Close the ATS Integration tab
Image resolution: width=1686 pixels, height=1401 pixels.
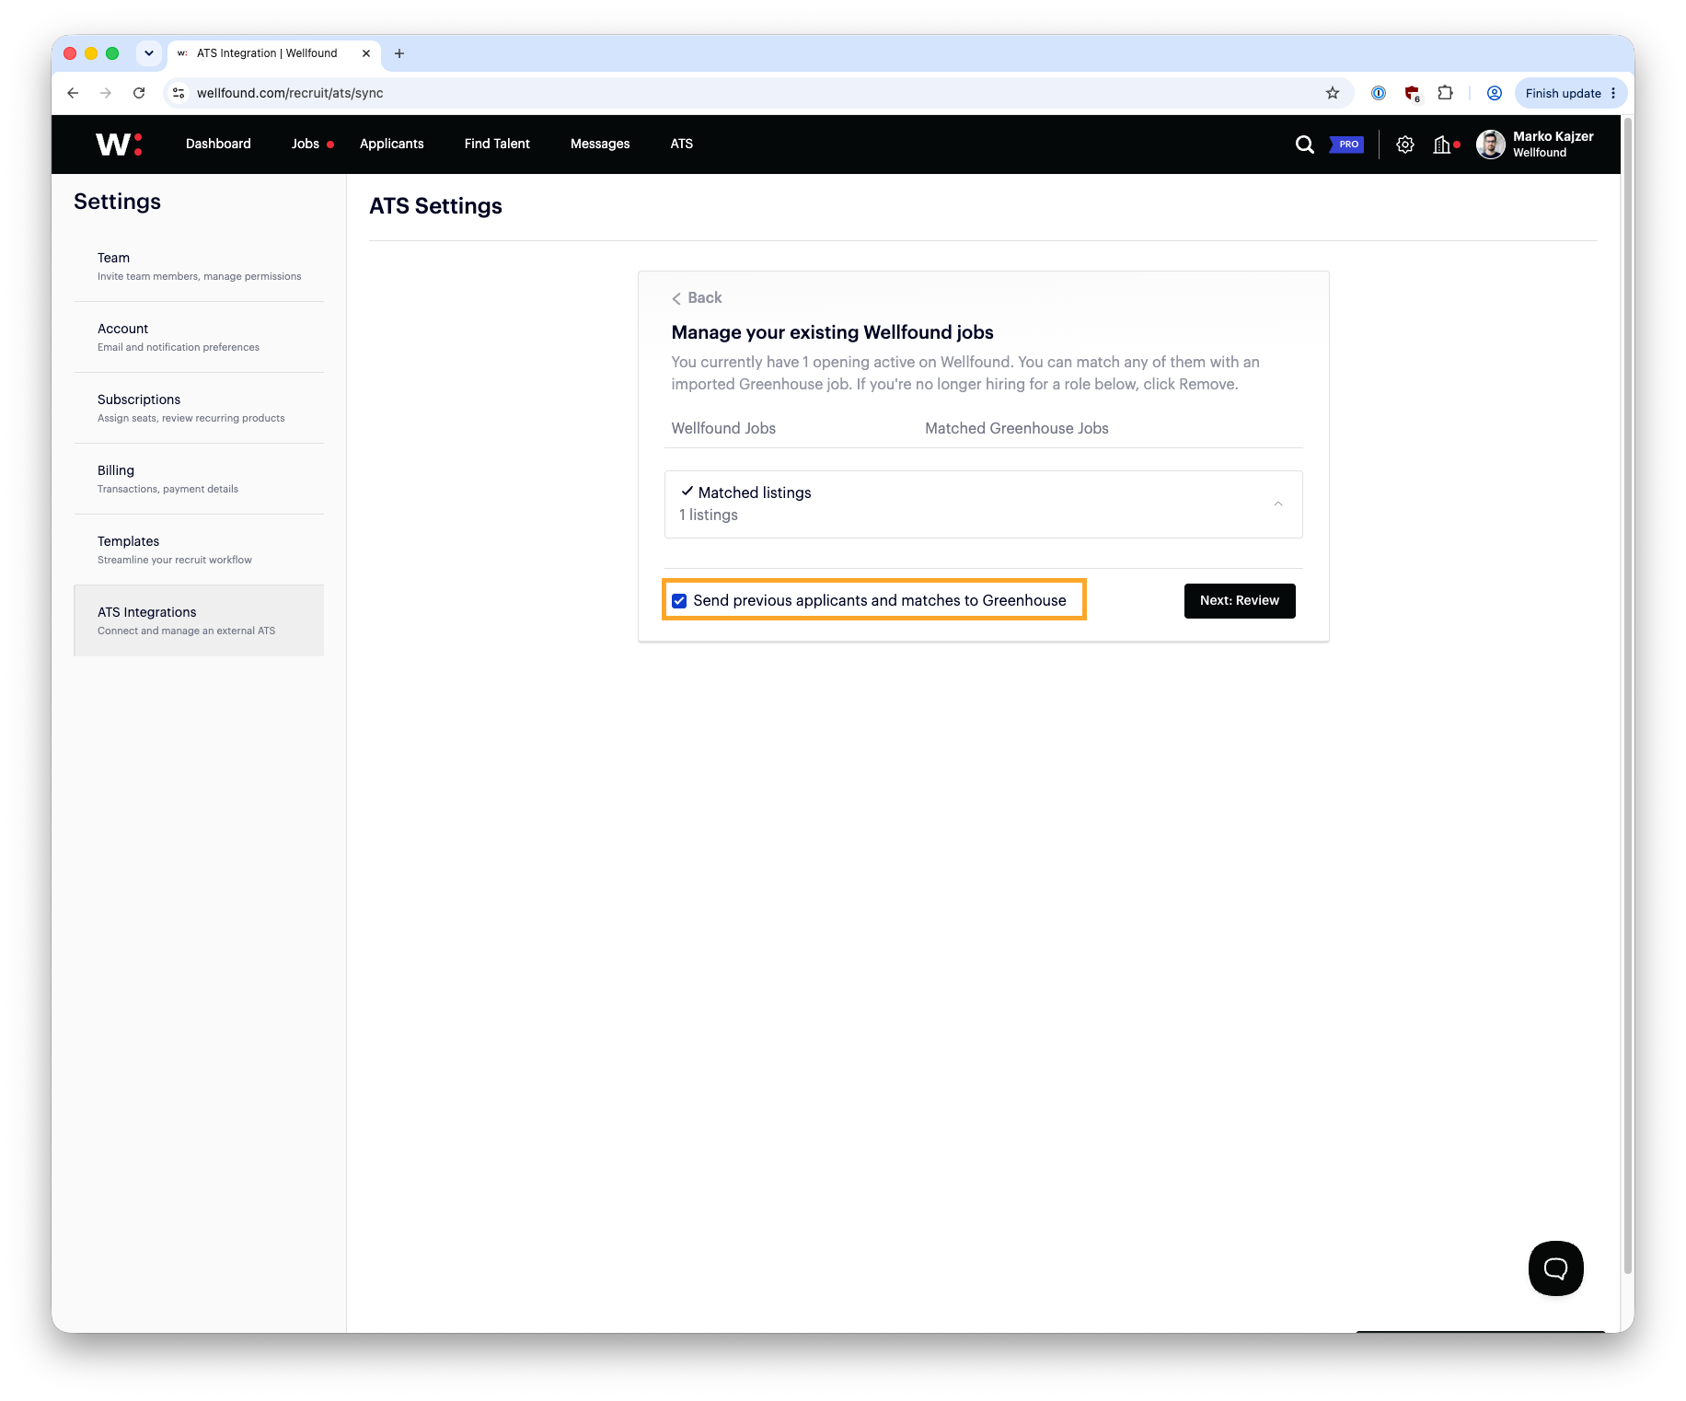click(366, 53)
